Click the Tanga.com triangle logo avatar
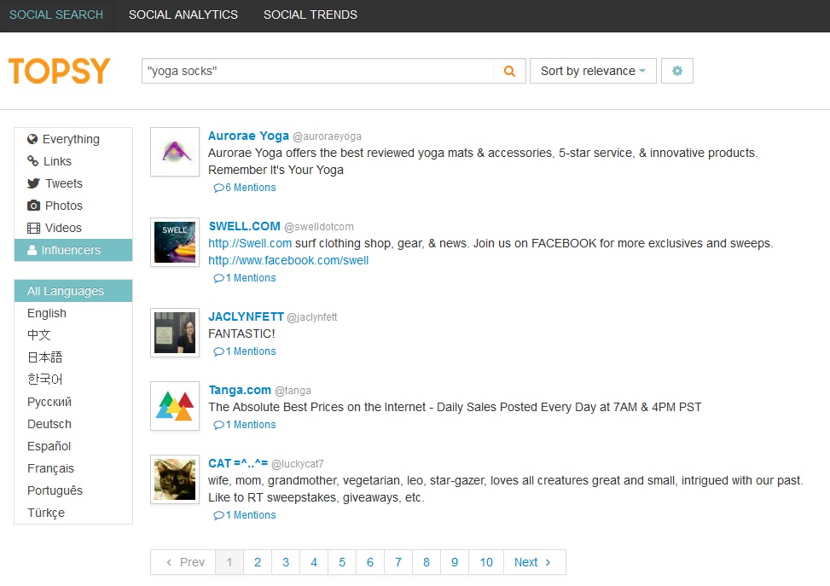The image size is (830, 586). [x=175, y=406]
